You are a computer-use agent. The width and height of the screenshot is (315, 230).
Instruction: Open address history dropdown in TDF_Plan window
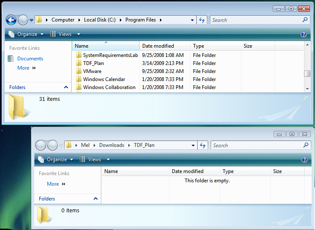[x=193, y=145]
